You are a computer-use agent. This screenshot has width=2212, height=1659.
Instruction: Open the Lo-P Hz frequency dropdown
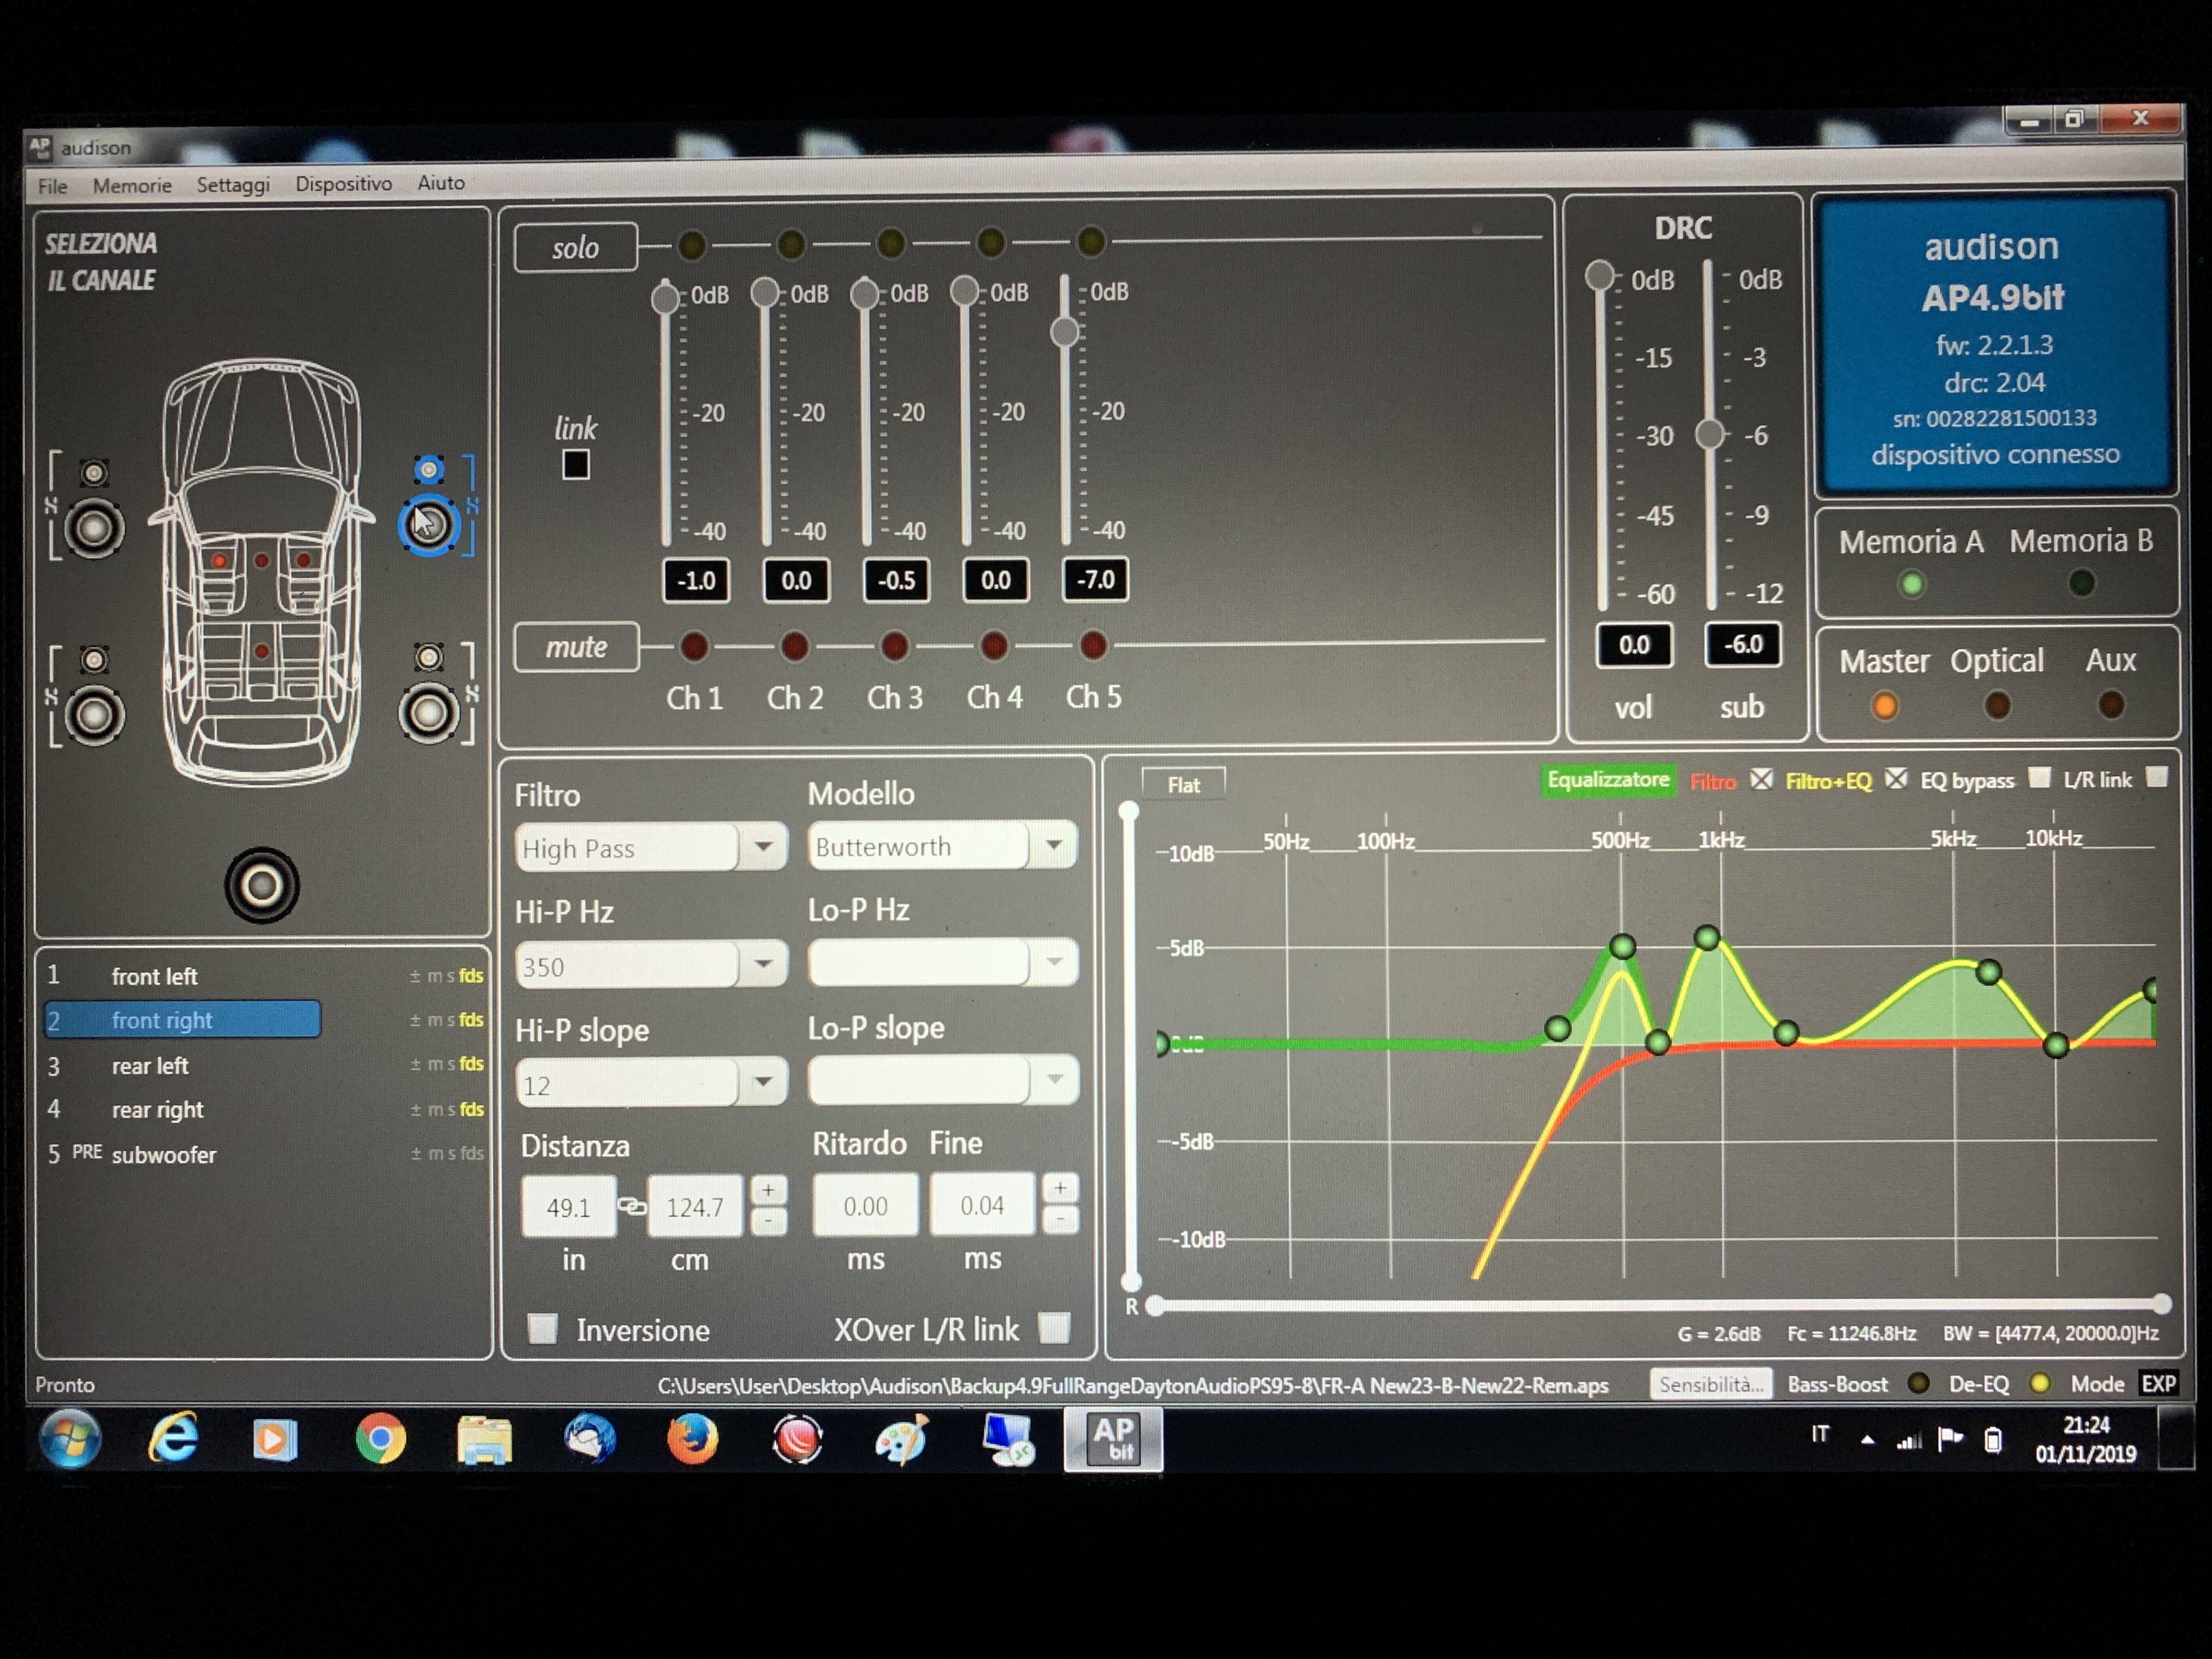click(1053, 962)
